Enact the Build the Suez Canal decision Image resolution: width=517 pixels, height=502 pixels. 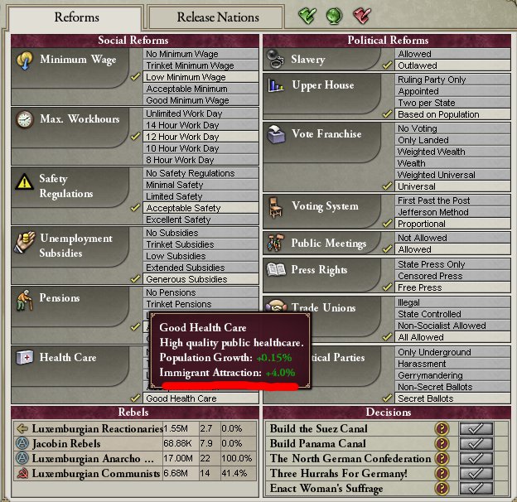pyautogui.click(x=476, y=428)
